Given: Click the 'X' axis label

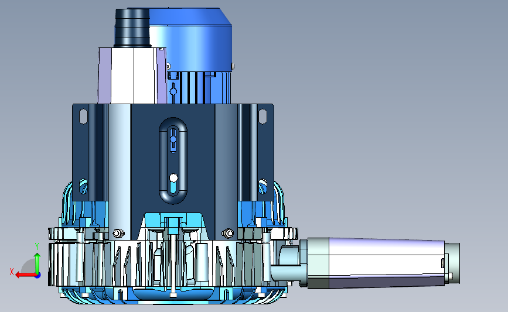Looking at the screenshot, I should [x=12, y=272].
